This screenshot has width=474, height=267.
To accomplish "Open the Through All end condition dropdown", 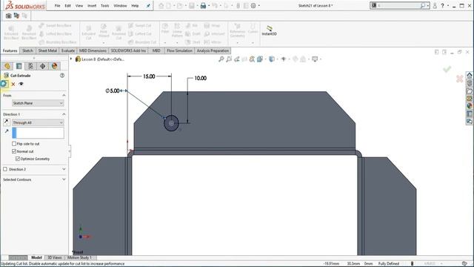I will pos(38,122).
